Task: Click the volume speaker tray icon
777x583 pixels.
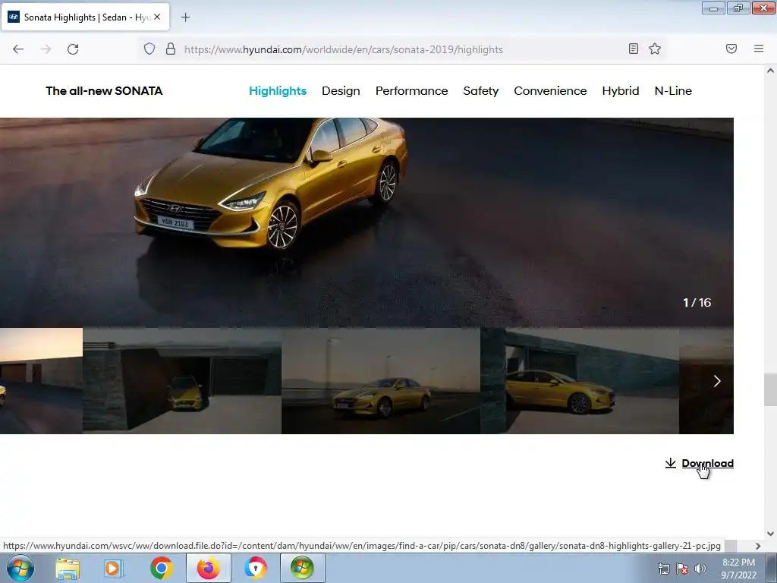Action: [x=700, y=569]
